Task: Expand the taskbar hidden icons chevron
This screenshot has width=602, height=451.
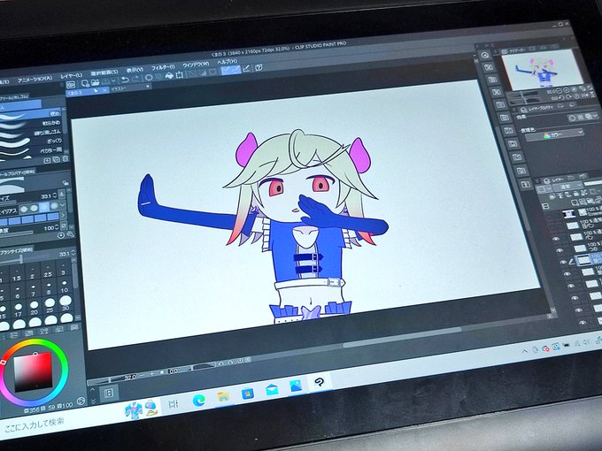Action: pos(524,350)
